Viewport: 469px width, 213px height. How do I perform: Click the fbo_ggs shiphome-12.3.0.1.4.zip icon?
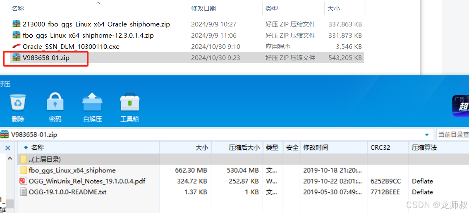click(17, 35)
